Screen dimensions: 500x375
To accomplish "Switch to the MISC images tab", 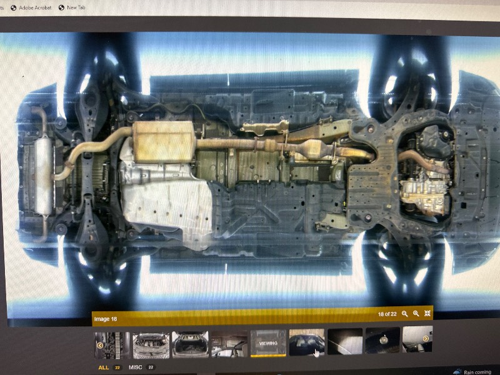I will click(135, 367).
